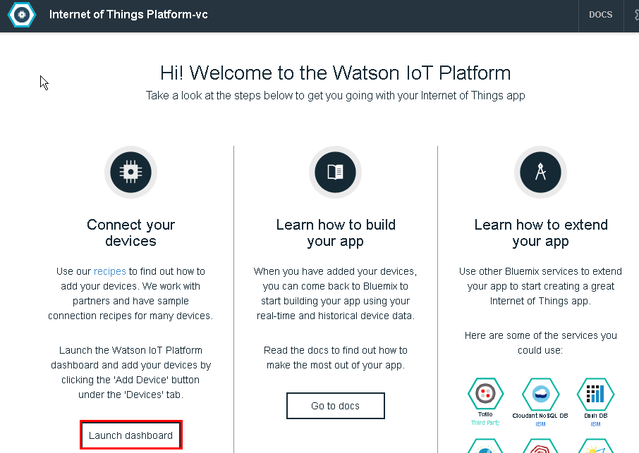This screenshot has width=639, height=453.
Task: Select the Twilio service icon
Action: [x=485, y=394]
